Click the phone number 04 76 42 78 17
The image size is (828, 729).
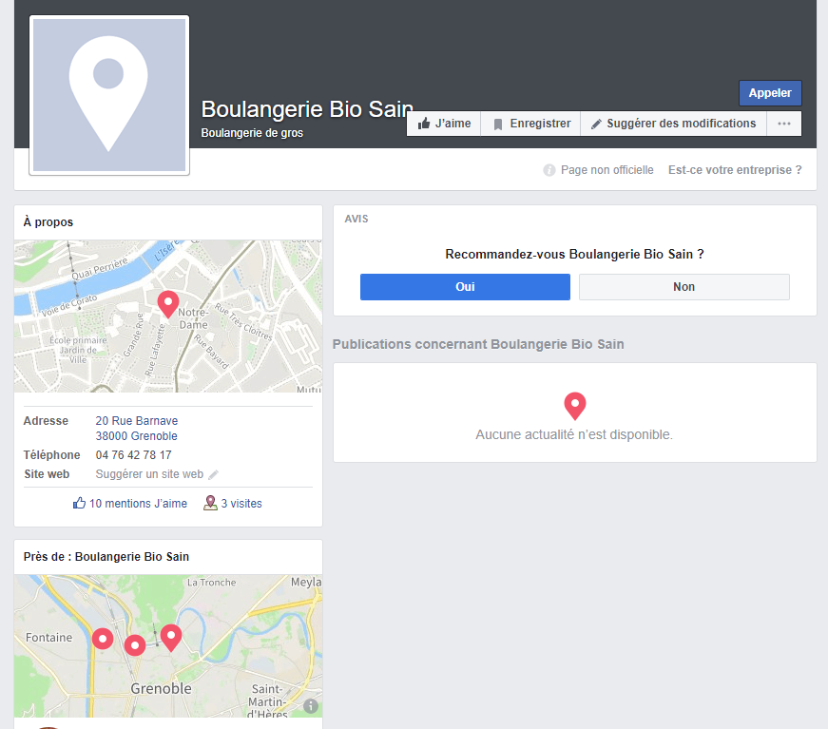[134, 455]
